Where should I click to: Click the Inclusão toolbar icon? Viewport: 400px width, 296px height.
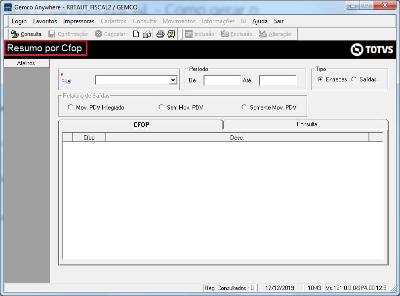point(189,34)
